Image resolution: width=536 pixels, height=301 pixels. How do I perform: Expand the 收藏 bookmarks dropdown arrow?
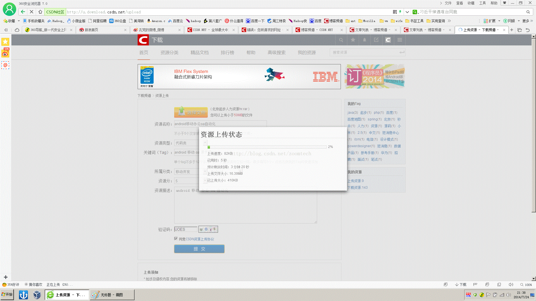(x=19, y=21)
